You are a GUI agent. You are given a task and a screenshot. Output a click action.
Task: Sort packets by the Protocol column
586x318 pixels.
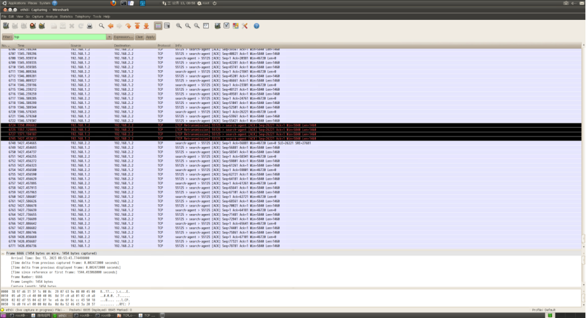[x=164, y=45]
